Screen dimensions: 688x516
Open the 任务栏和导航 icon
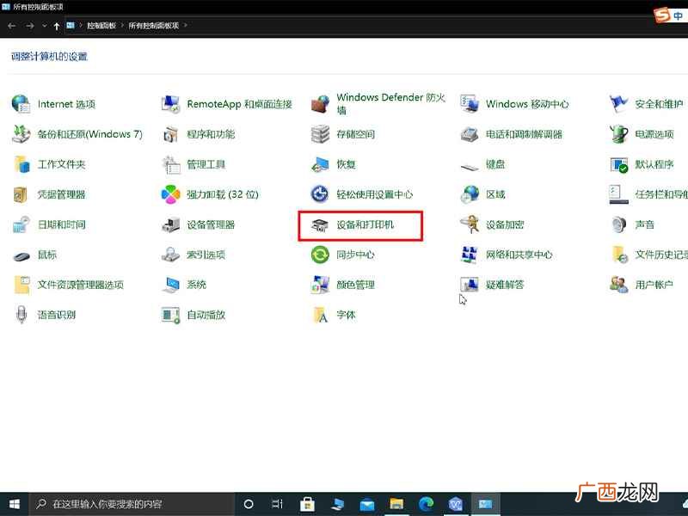[x=618, y=194]
